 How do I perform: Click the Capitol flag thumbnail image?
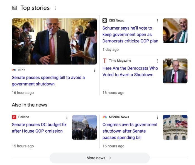pyautogui.click(x=175, y=127)
